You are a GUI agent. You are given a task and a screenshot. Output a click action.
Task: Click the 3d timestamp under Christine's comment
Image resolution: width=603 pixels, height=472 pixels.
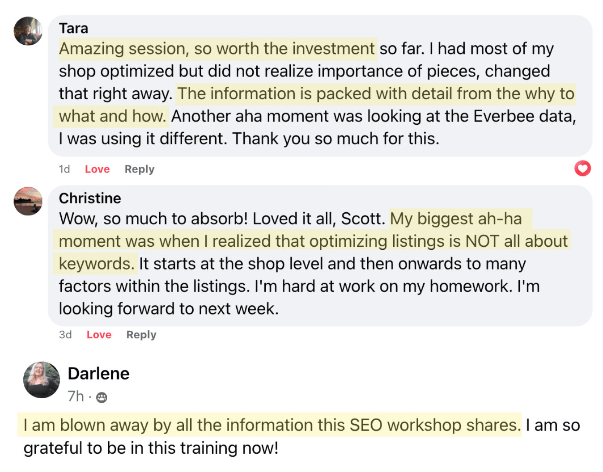65,335
